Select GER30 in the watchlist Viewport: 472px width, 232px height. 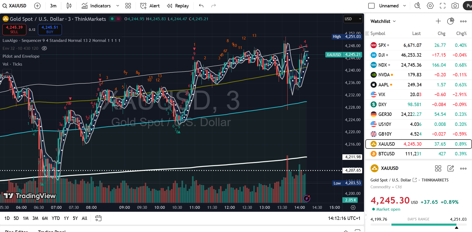(x=419, y=114)
